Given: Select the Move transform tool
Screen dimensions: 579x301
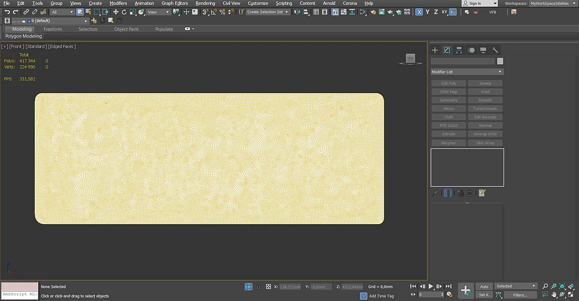Looking at the screenshot, I should click(x=116, y=12).
